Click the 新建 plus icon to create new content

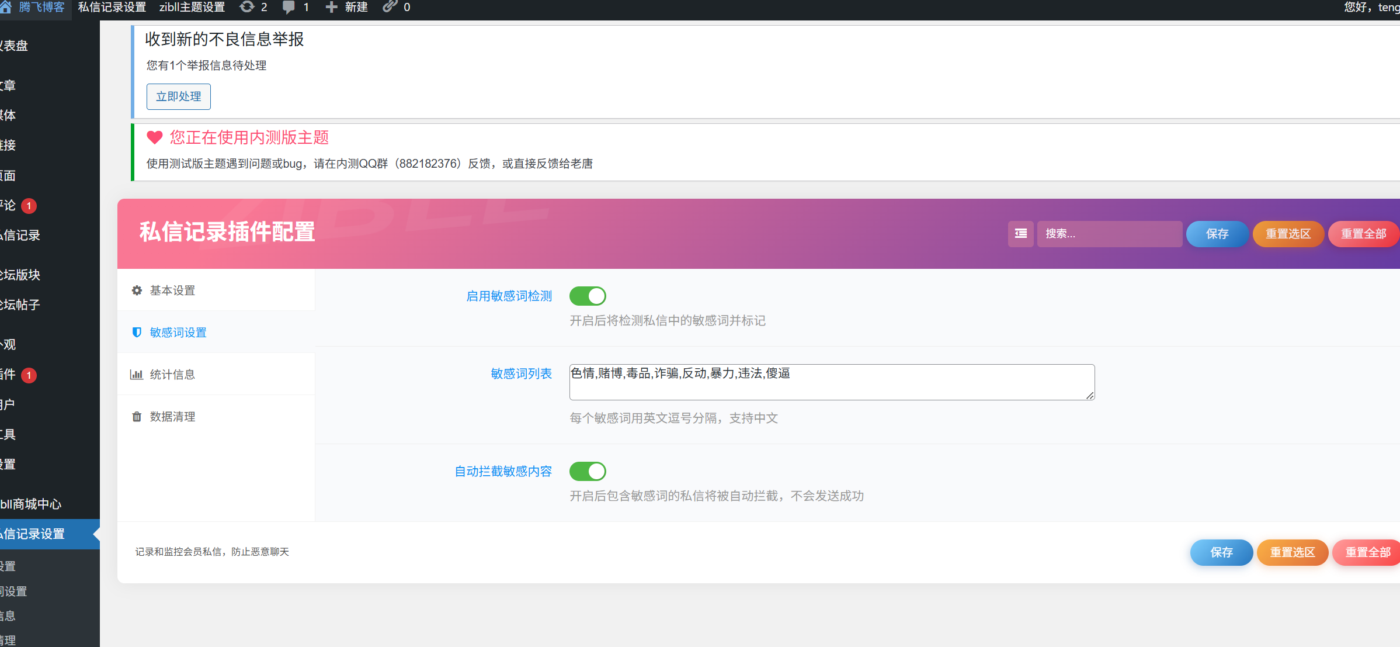tap(331, 8)
